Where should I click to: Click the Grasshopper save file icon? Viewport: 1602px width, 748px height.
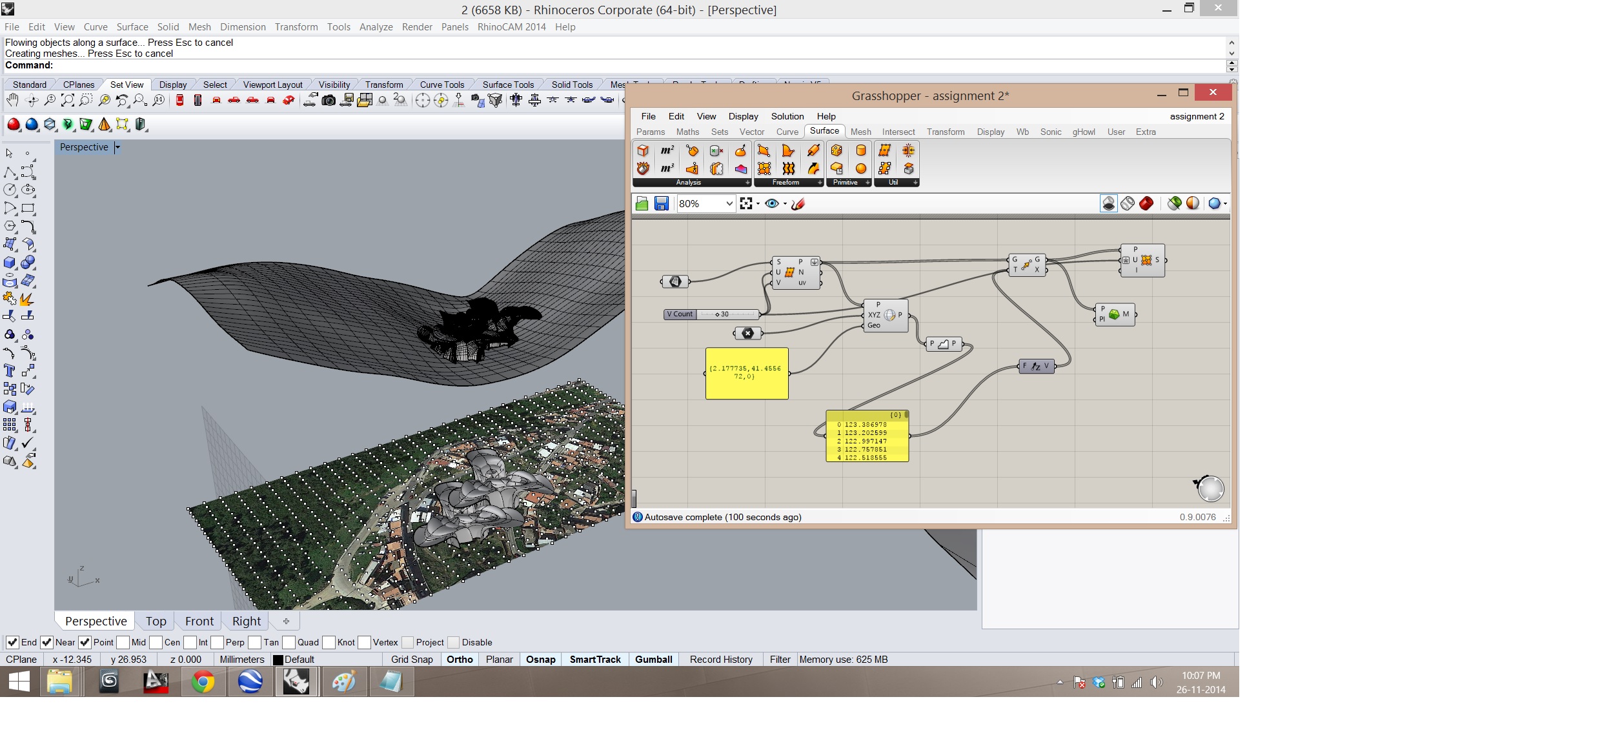[661, 204]
